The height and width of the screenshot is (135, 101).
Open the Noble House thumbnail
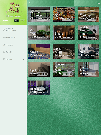(x=89, y=51)
